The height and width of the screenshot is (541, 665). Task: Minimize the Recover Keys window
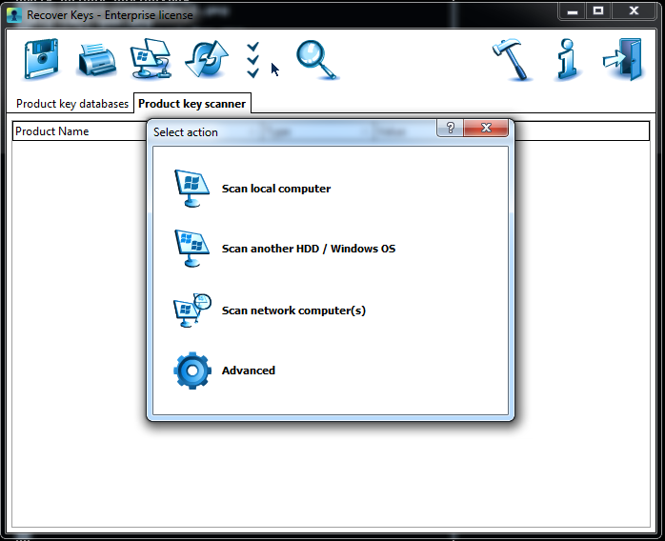click(x=573, y=11)
